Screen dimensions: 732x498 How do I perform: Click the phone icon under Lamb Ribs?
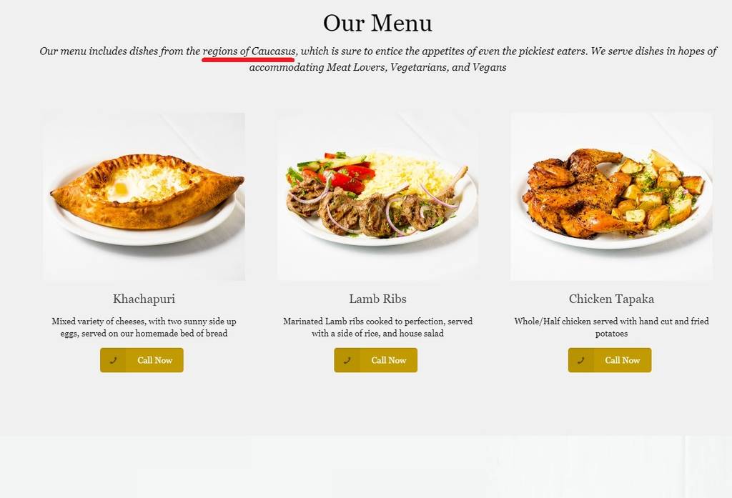(347, 360)
